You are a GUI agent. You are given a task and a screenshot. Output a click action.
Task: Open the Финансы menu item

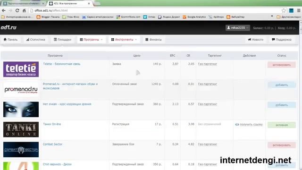click(153, 40)
